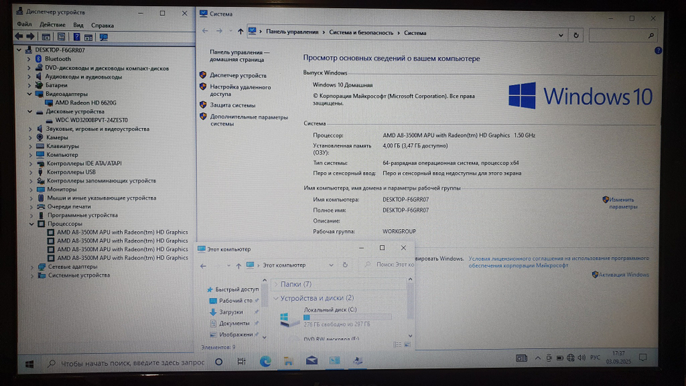Collapse the Процессоры category
Screen dimensions: 686x386
32,224
